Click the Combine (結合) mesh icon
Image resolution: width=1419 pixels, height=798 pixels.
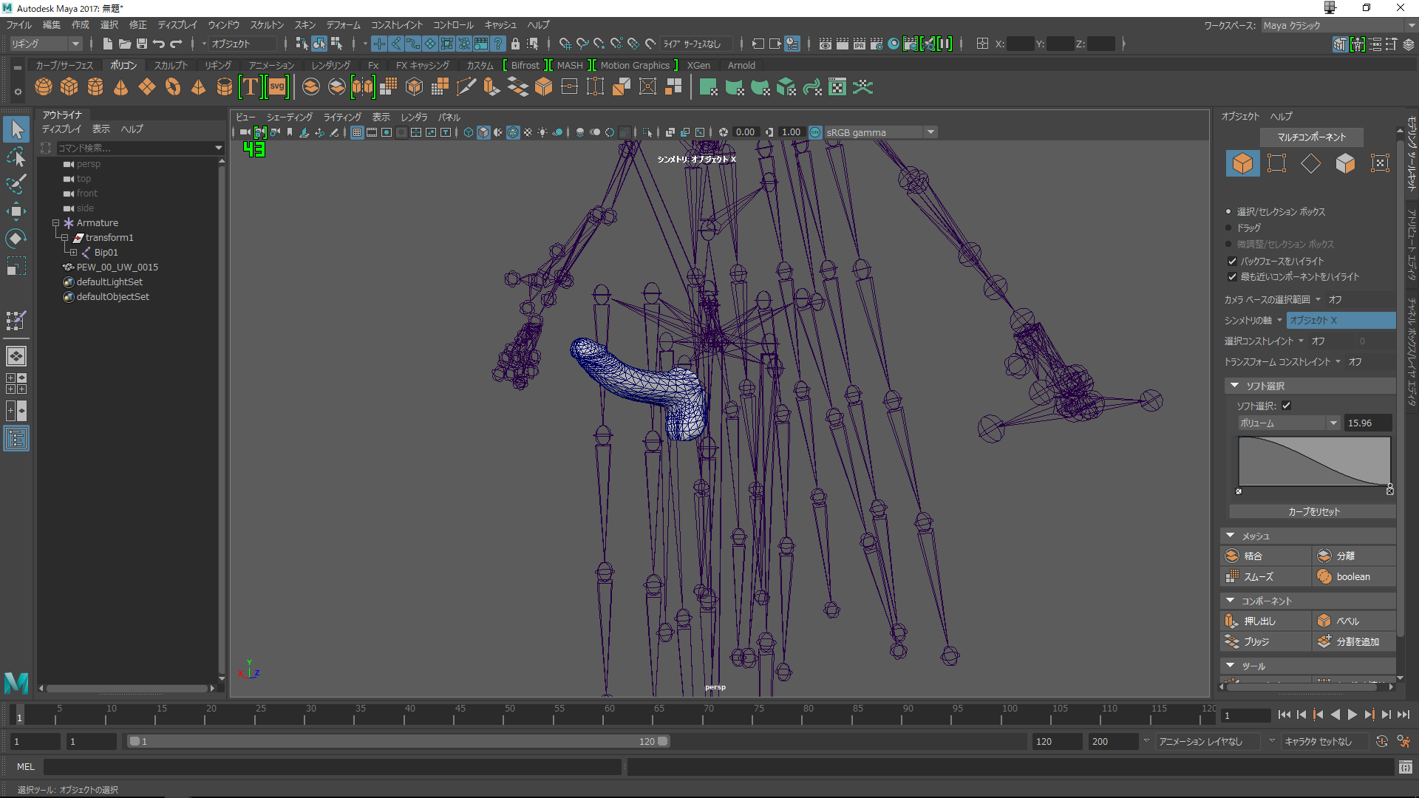pos(1232,556)
